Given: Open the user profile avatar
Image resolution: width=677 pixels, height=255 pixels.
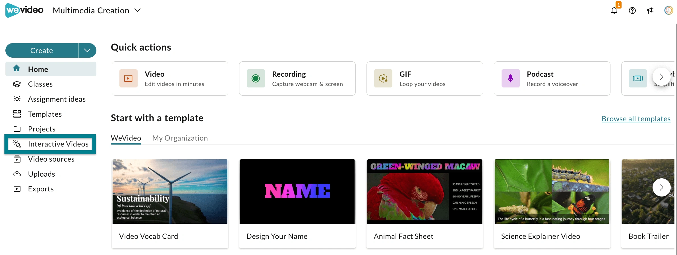Looking at the screenshot, I should coord(669,11).
